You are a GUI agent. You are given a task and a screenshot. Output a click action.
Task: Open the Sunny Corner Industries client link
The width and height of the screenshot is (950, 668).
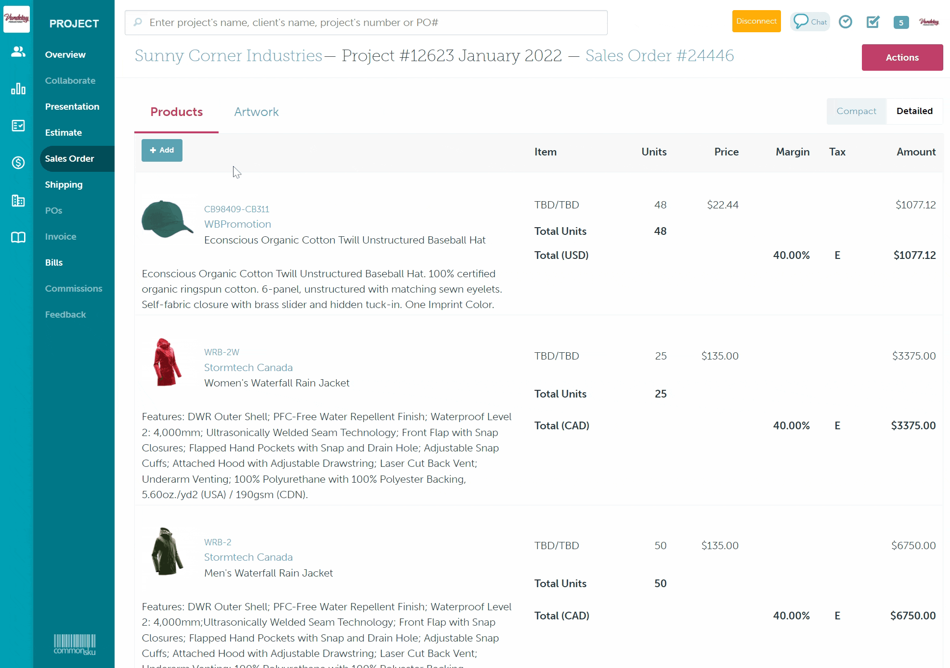tap(228, 56)
